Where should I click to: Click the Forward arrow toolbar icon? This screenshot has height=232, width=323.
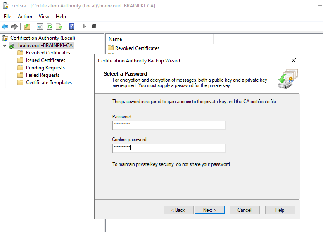pos(14,26)
